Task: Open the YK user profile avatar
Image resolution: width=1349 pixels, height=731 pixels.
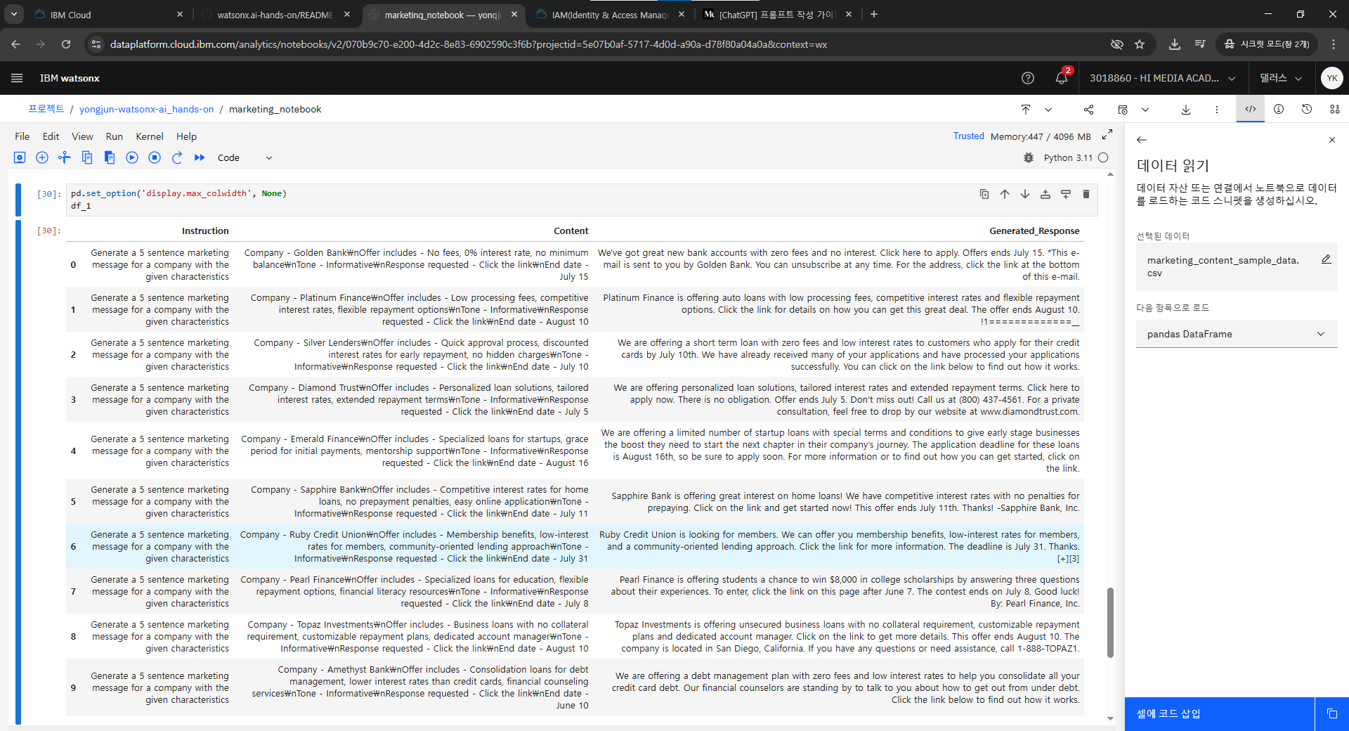Action: (1331, 78)
